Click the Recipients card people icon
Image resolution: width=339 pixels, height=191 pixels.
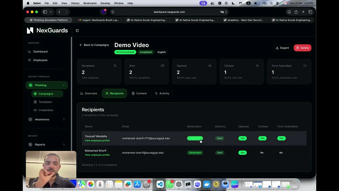(x=115, y=66)
